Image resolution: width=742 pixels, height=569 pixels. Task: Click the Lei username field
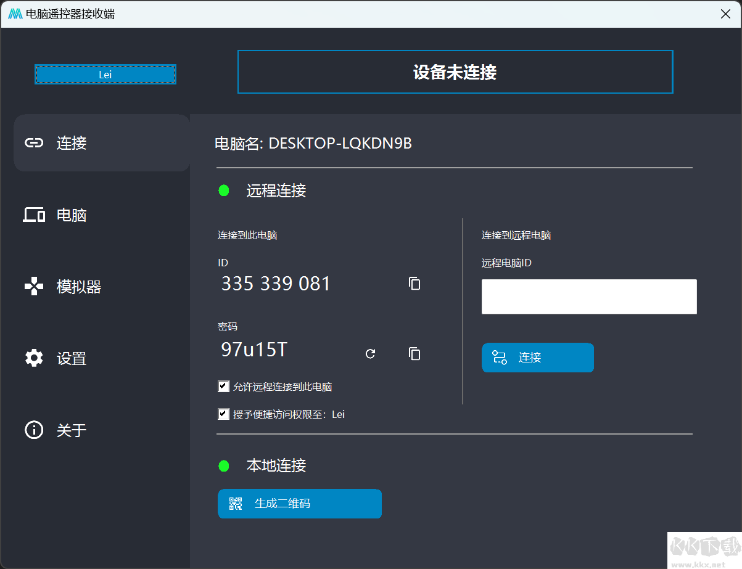click(105, 74)
